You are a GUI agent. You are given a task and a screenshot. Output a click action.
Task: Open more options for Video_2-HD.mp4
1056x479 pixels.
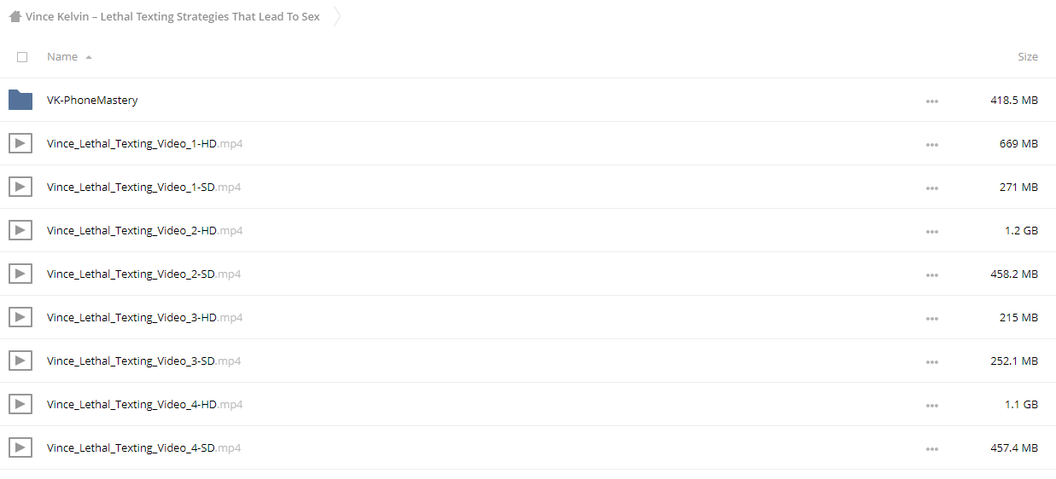[x=931, y=231]
